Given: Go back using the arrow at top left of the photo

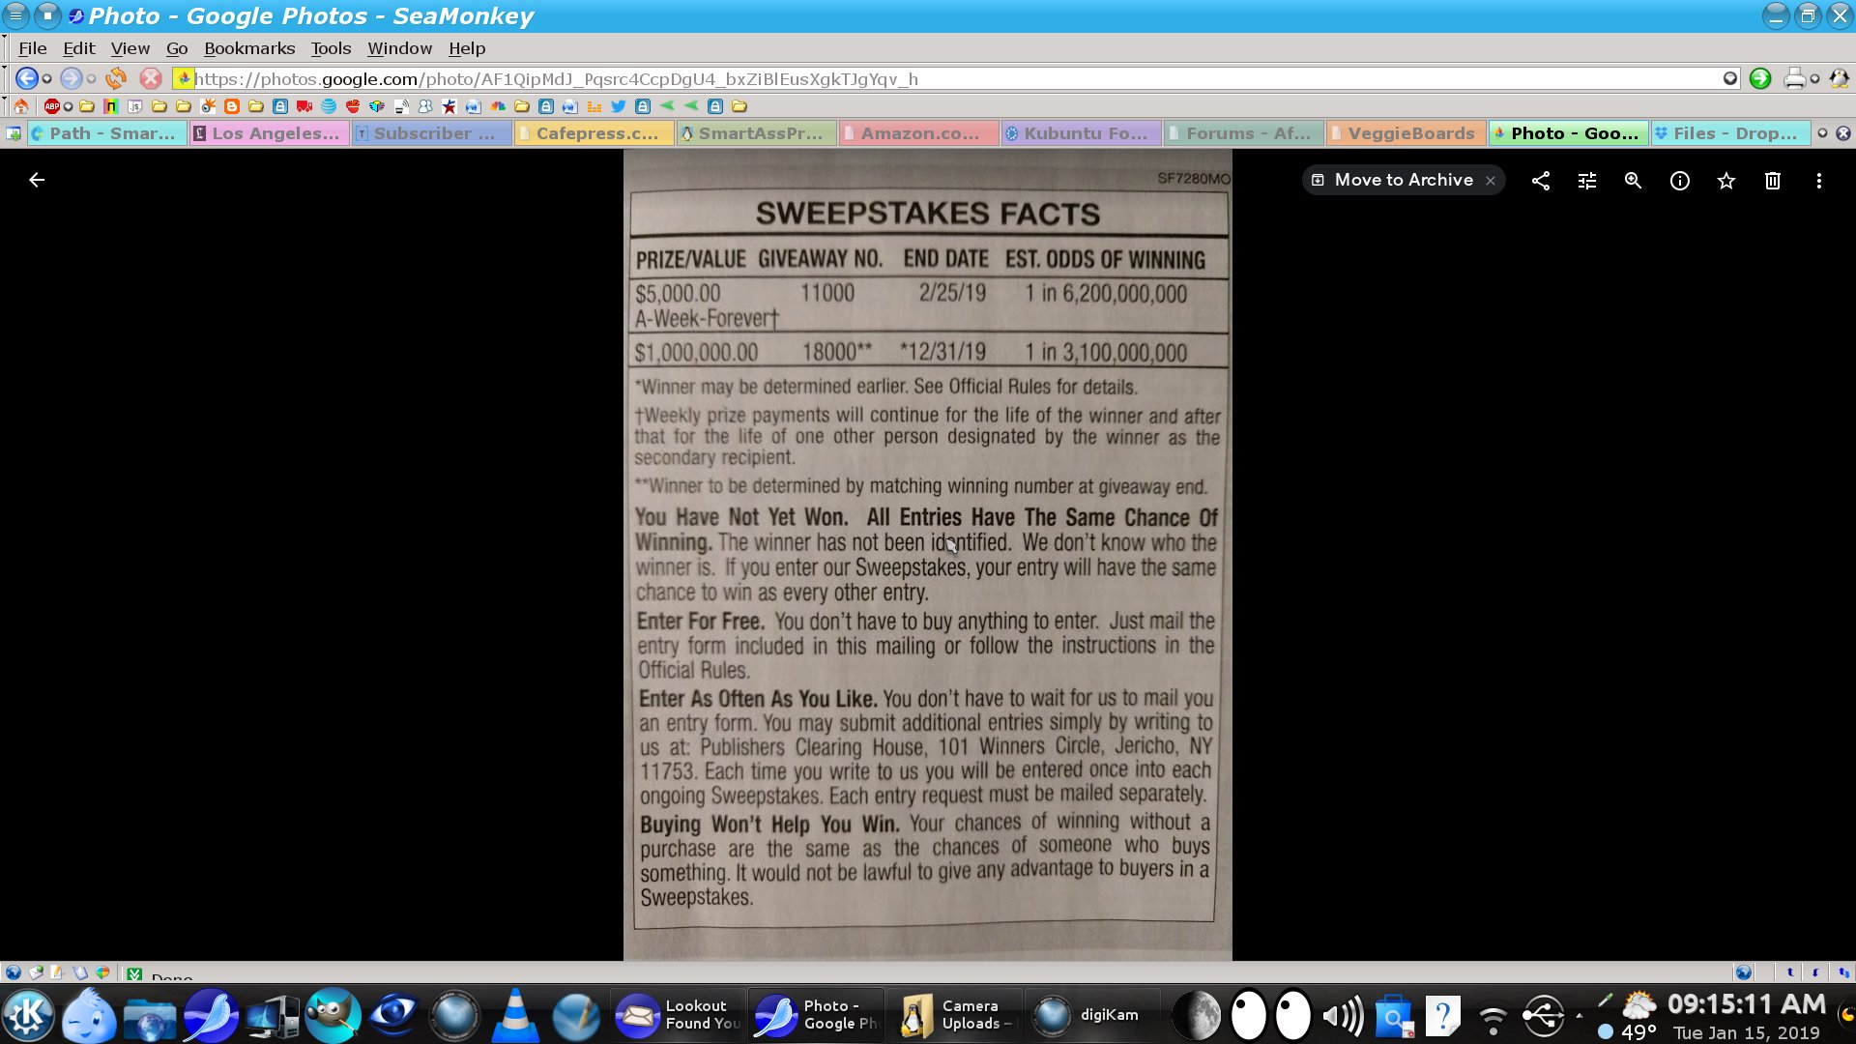Looking at the screenshot, I should click(x=37, y=181).
